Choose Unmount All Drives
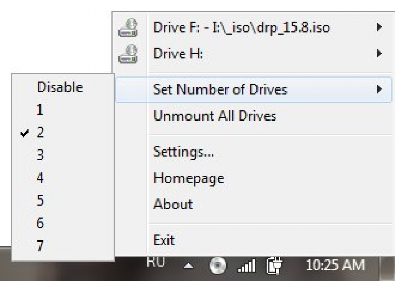The image size is (395, 281). pyautogui.click(x=214, y=116)
